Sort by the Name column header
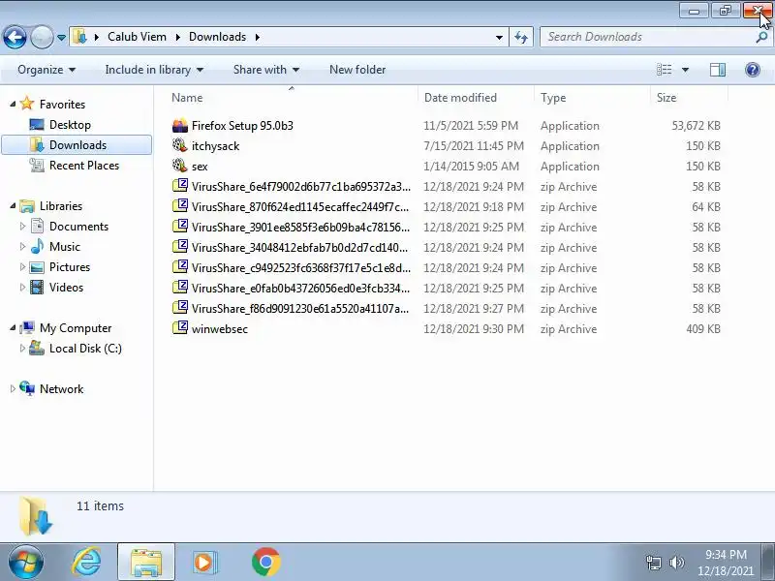 pos(187,98)
